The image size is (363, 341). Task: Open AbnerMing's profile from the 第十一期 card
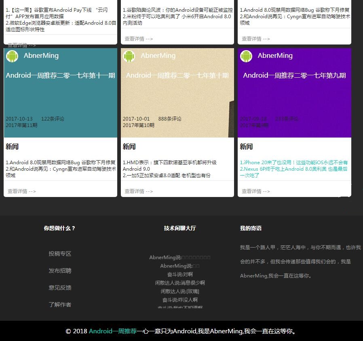pos(41,55)
